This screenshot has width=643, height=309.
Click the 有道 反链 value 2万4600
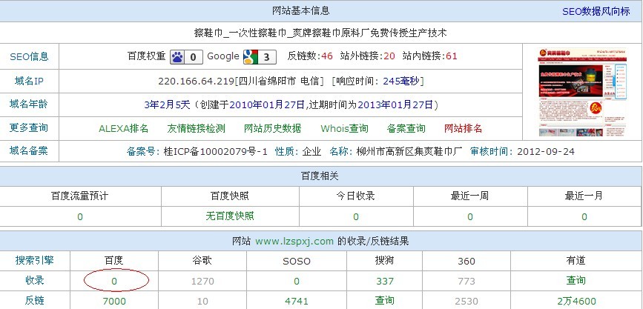pyautogui.click(x=576, y=301)
